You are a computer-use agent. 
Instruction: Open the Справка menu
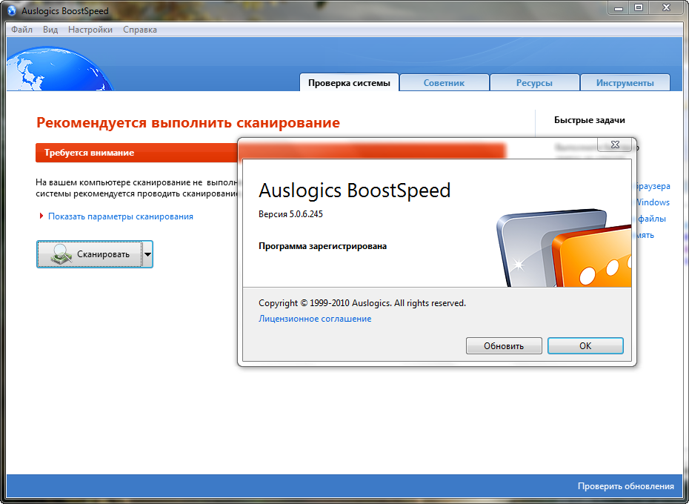(140, 30)
